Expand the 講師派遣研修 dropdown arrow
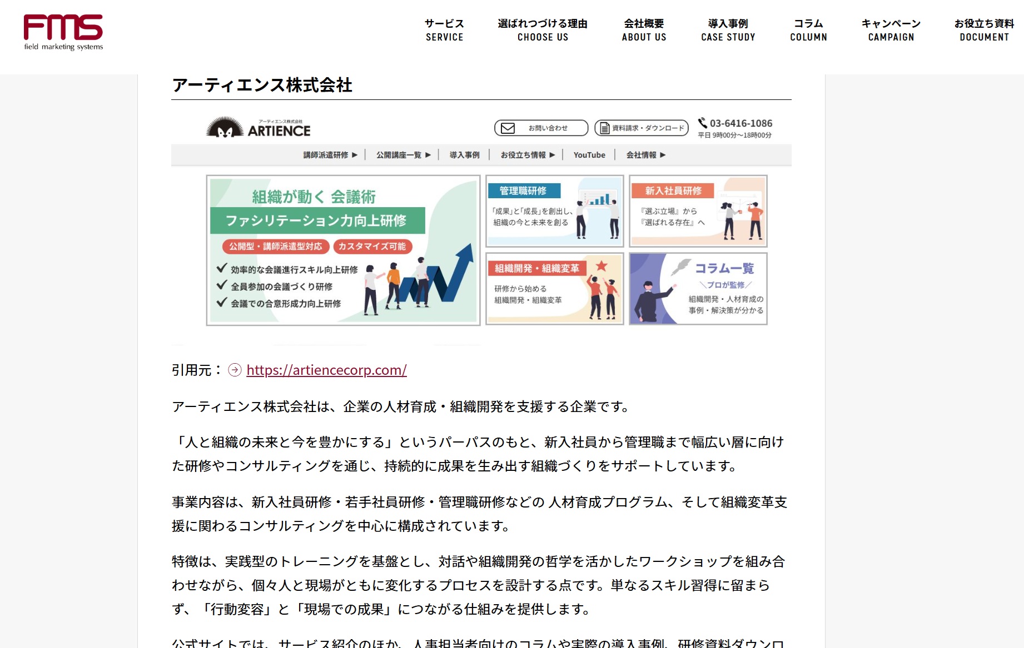The width and height of the screenshot is (1024, 648). (355, 155)
